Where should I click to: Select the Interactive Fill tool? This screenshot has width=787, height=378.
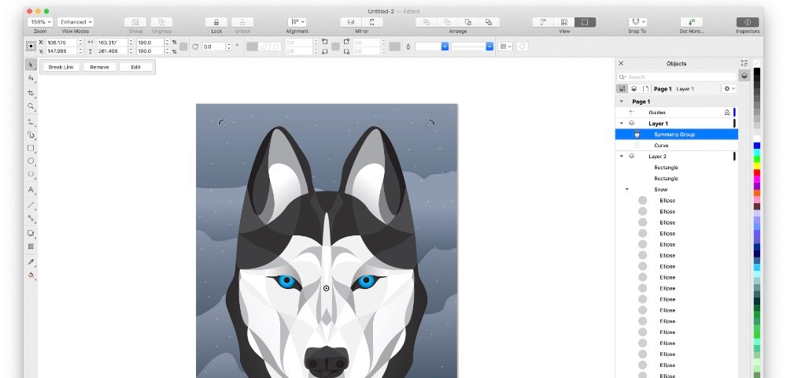pyautogui.click(x=31, y=275)
